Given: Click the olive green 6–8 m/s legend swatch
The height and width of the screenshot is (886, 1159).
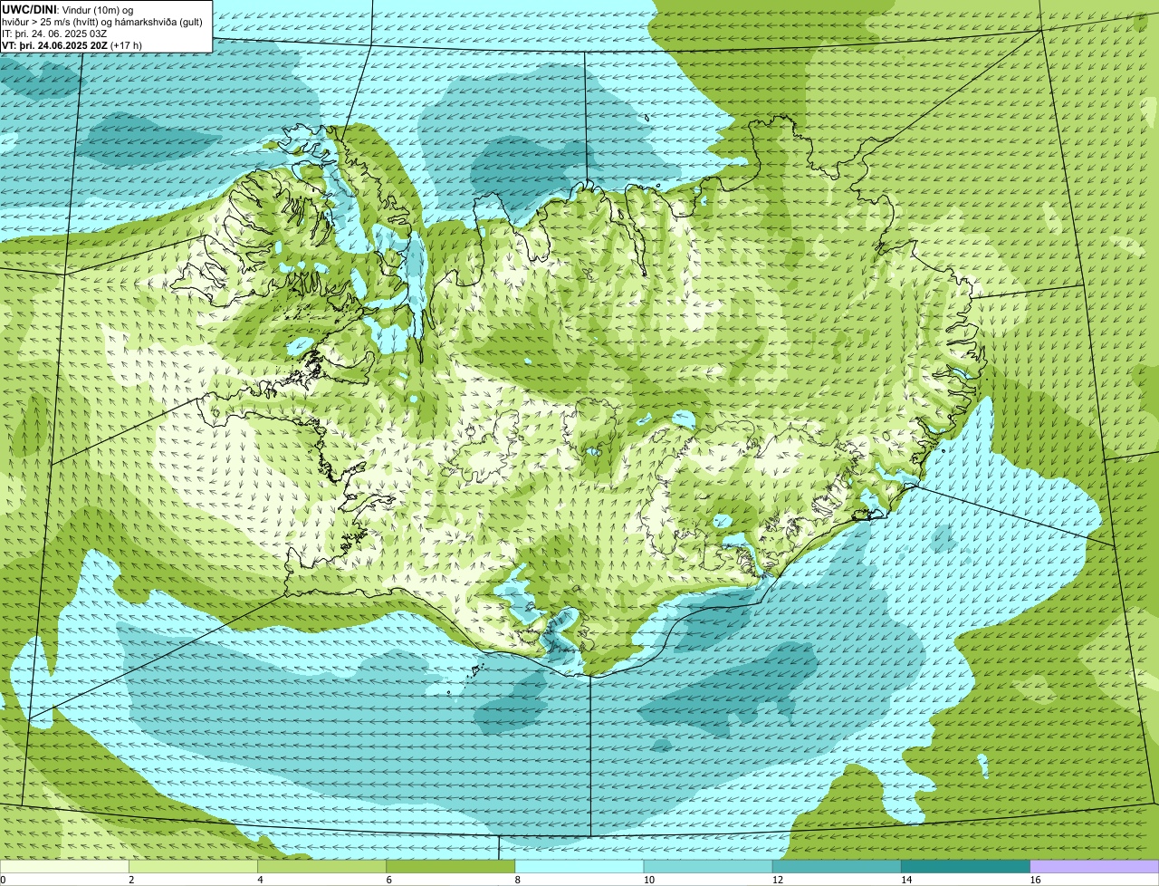Looking at the screenshot, I should pyautogui.click(x=451, y=866).
